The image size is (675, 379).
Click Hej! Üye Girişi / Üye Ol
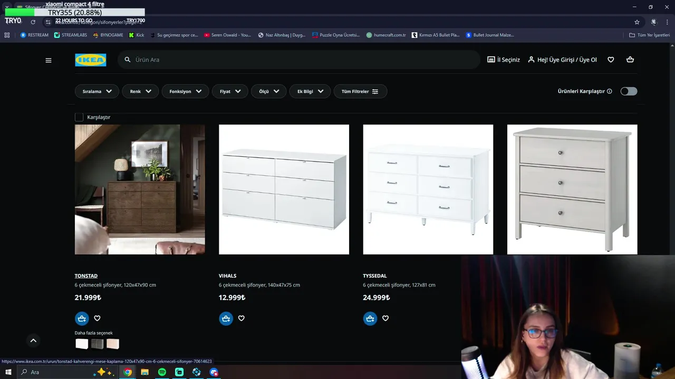[x=562, y=60]
